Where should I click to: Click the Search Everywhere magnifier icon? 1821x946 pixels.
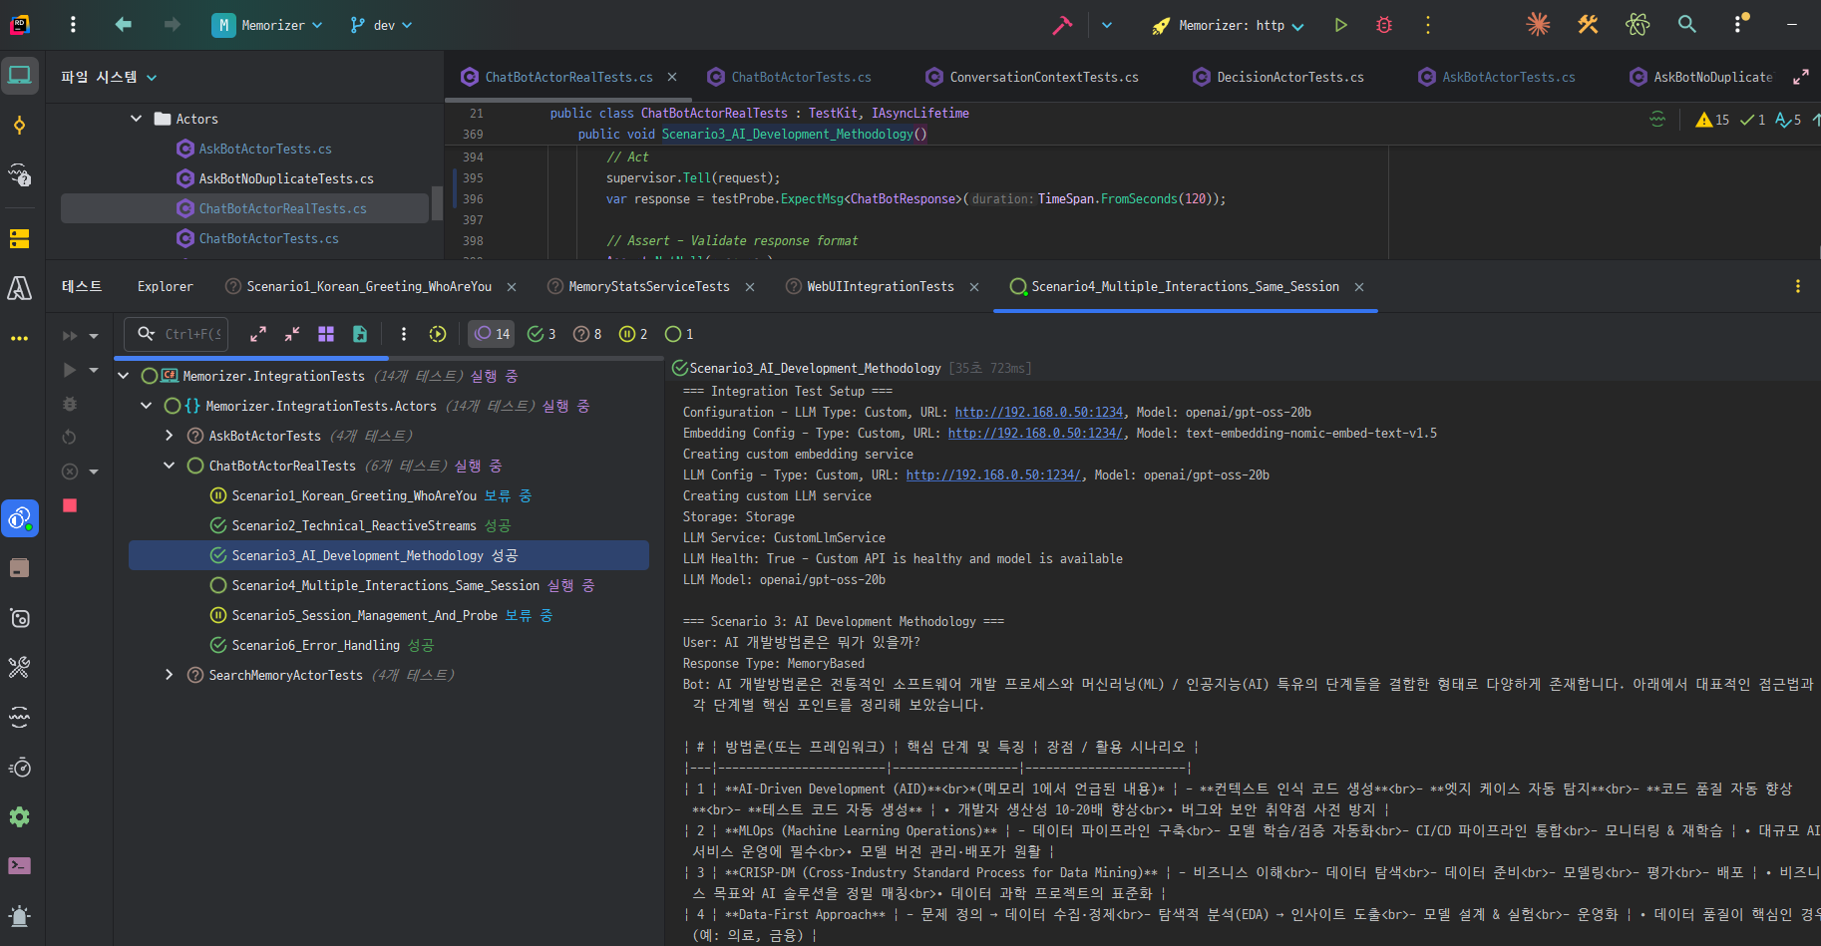pyautogui.click(x=1686, y=25)
